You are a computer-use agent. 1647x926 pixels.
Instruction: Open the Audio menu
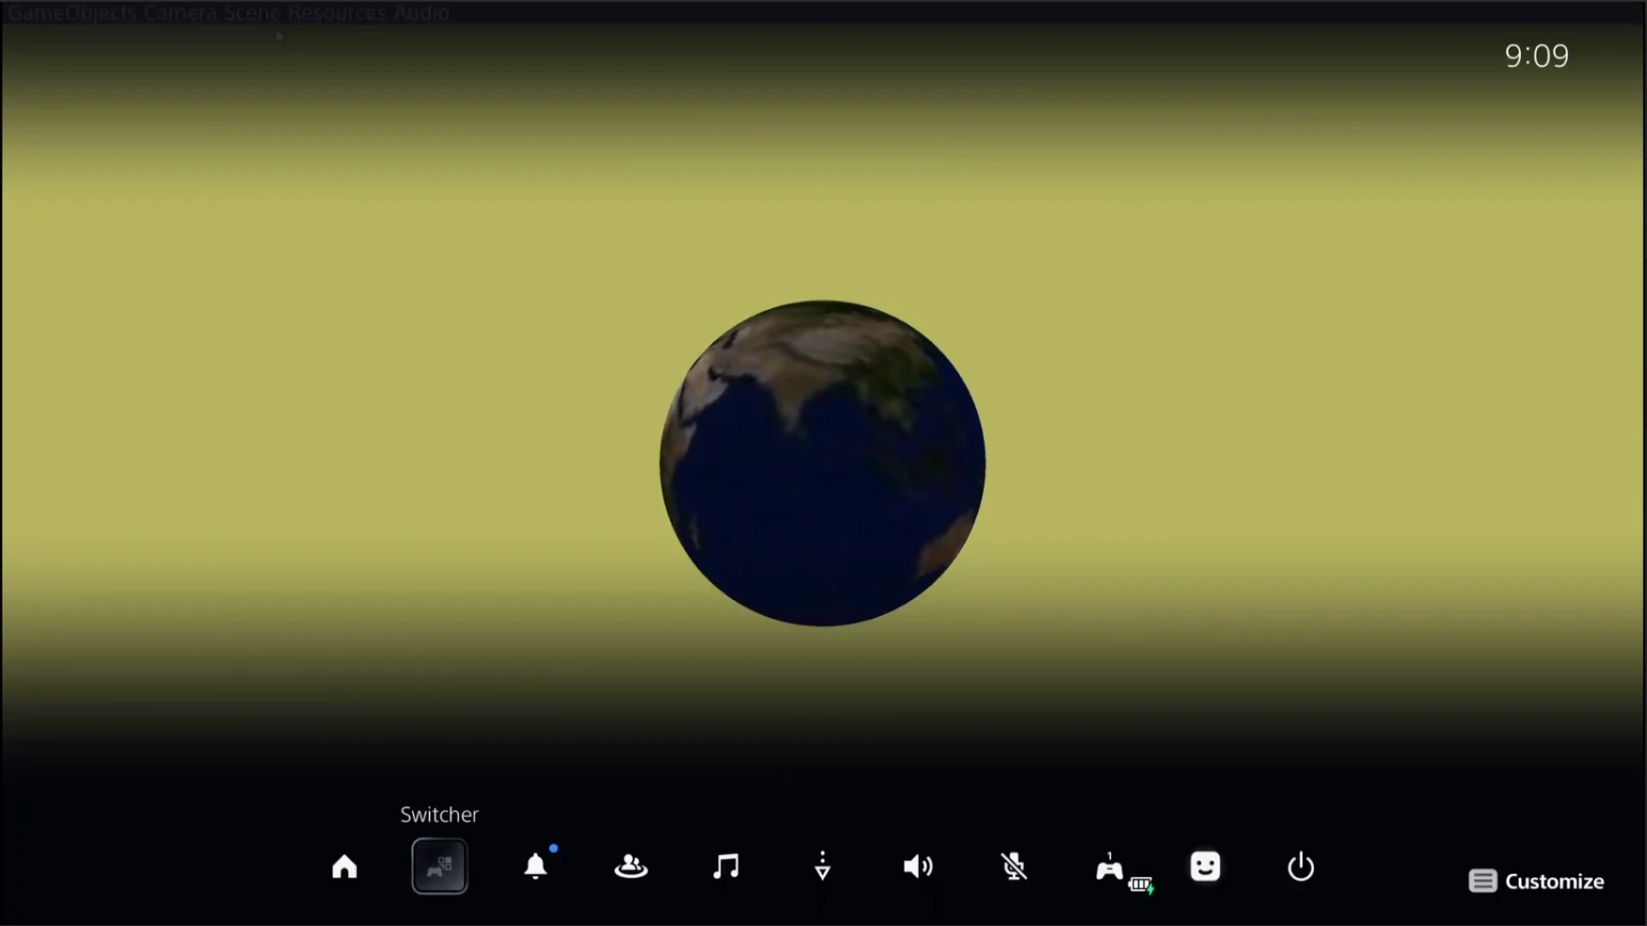421,13
